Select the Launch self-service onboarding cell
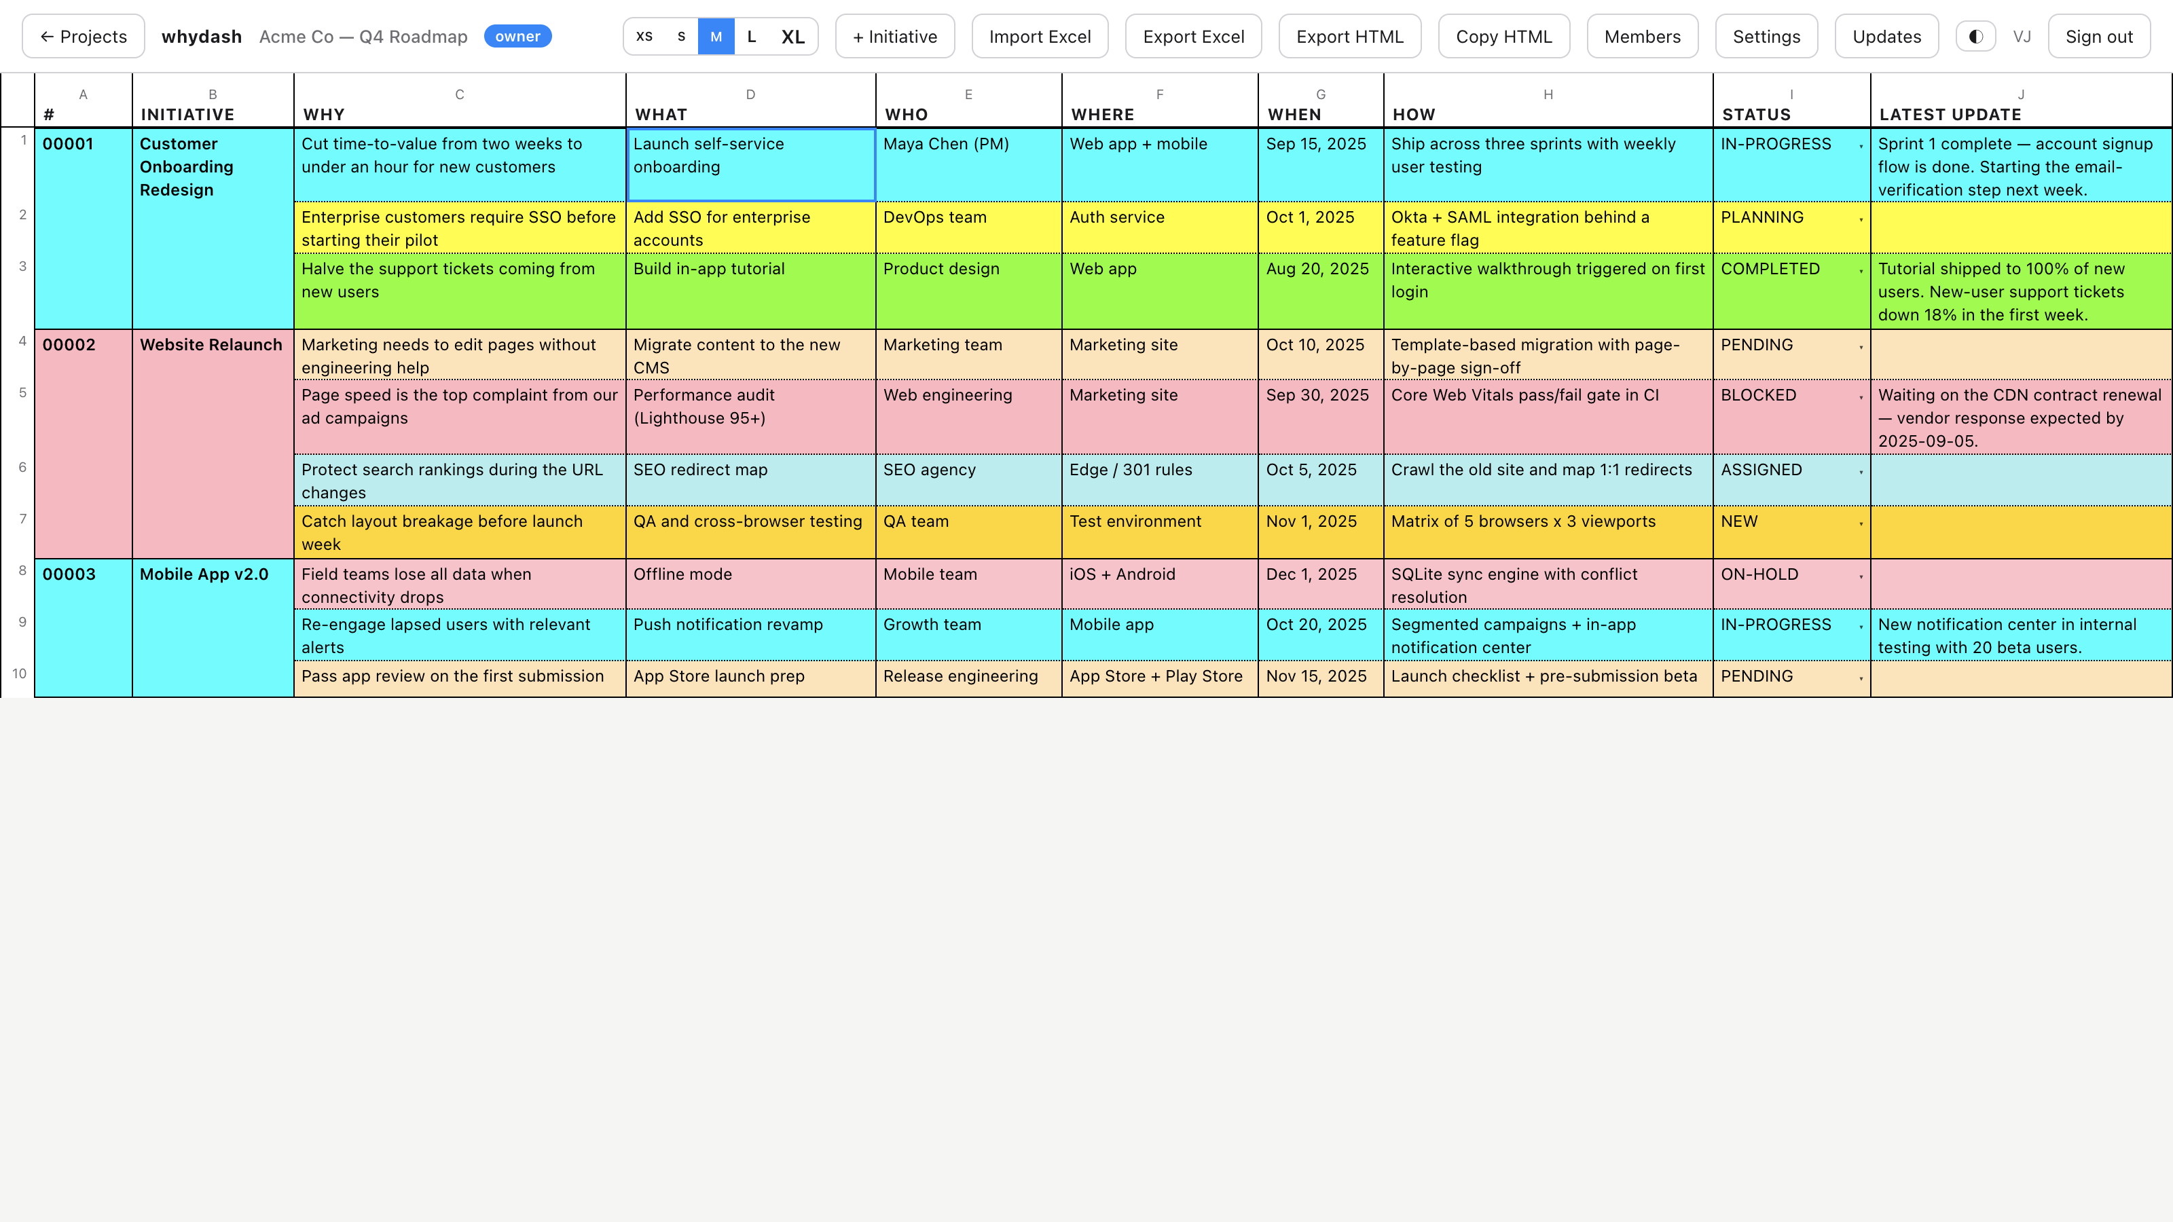Image resolution: width=2173 pixels, height=1222 pixels. click(x=750, y=164)
